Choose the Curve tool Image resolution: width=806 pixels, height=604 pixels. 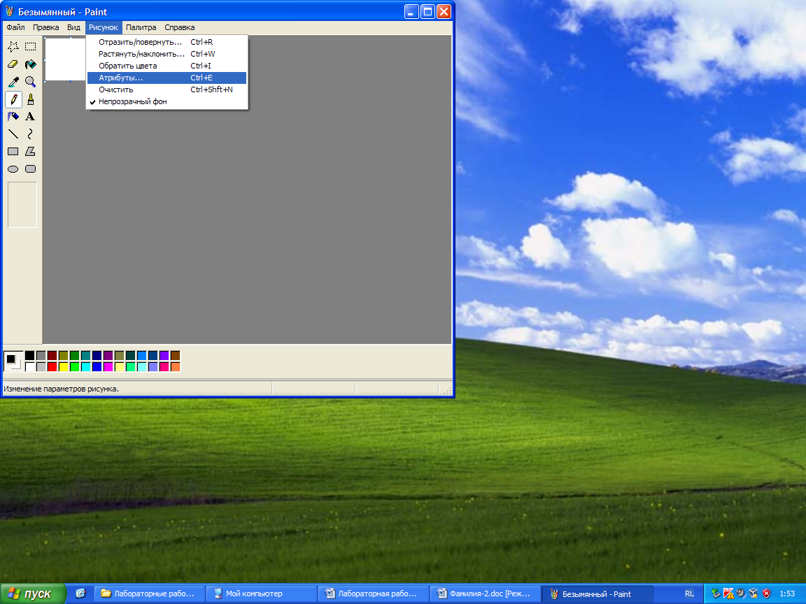point(31,134)
